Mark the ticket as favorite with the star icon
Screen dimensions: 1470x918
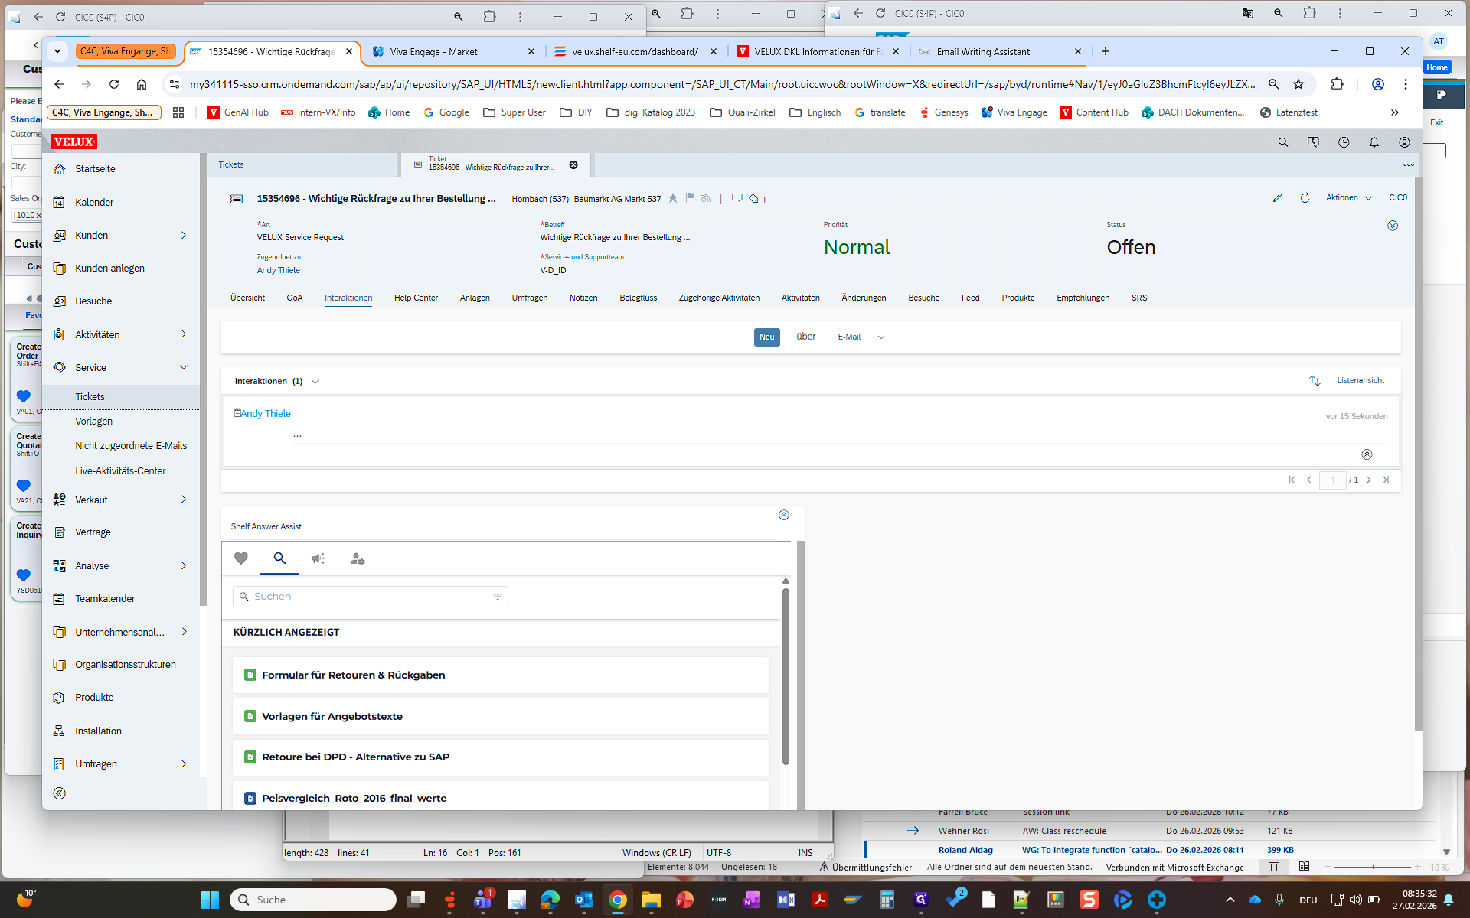click(x=673, y=198)
